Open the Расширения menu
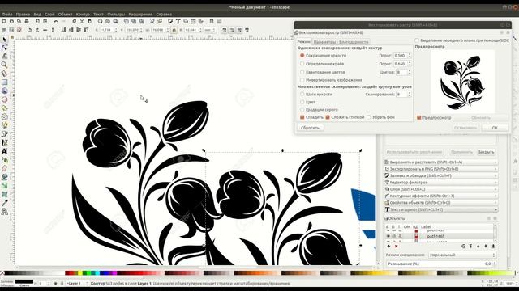This screenshot has height=291, width=519. point(140,15)
